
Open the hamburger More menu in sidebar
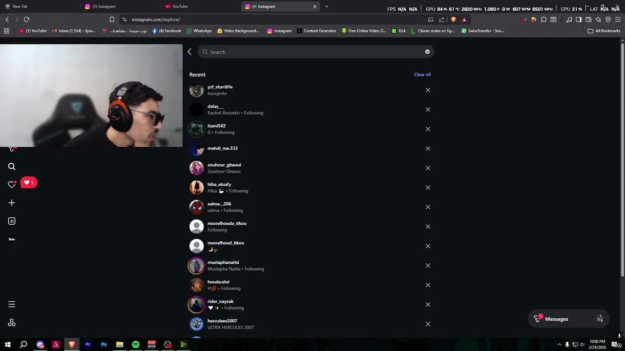(12, 304)
